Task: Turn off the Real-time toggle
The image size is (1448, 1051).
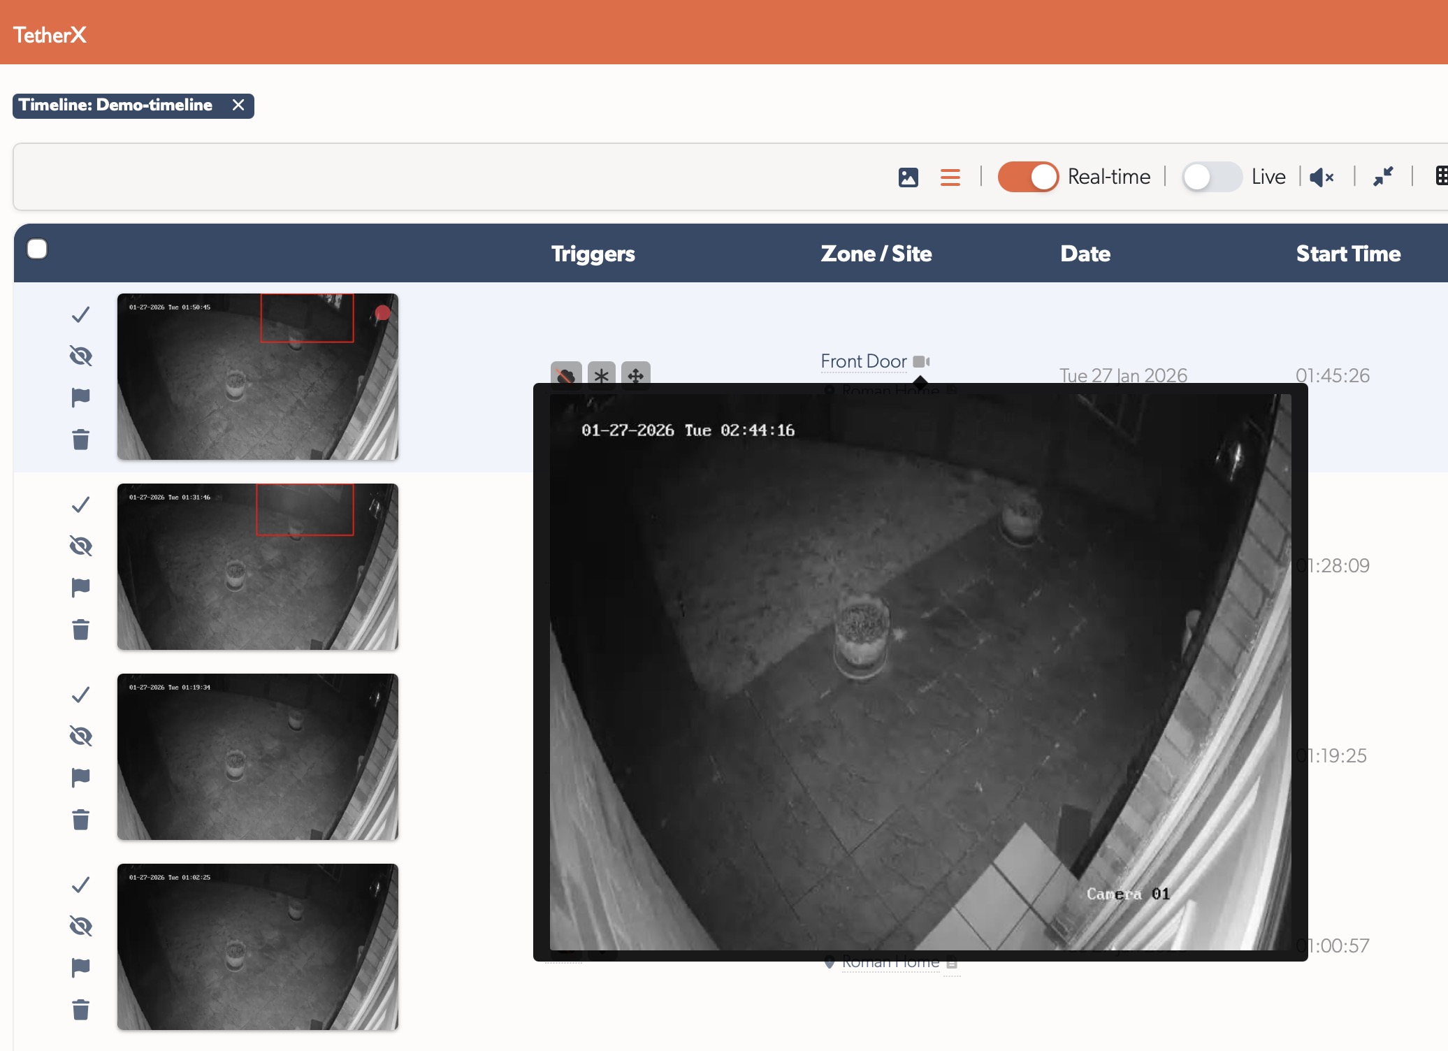Action: pos(1027,177)
